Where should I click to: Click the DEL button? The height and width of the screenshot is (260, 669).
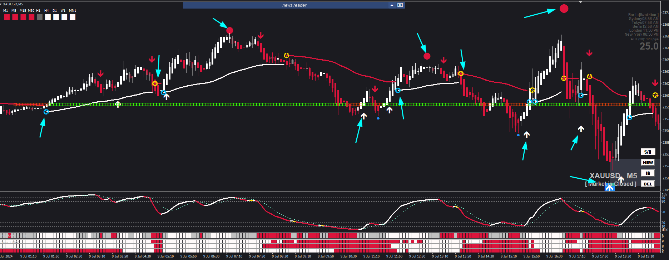(x=648, y=184)
